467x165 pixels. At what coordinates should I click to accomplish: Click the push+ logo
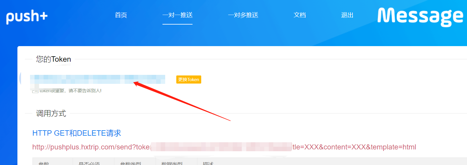[x=27, y=17]
